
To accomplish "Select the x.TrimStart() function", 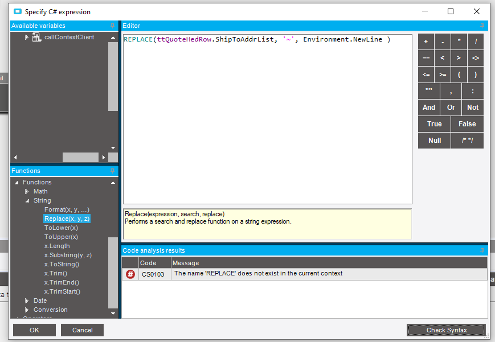I will [x=63, y=292].
